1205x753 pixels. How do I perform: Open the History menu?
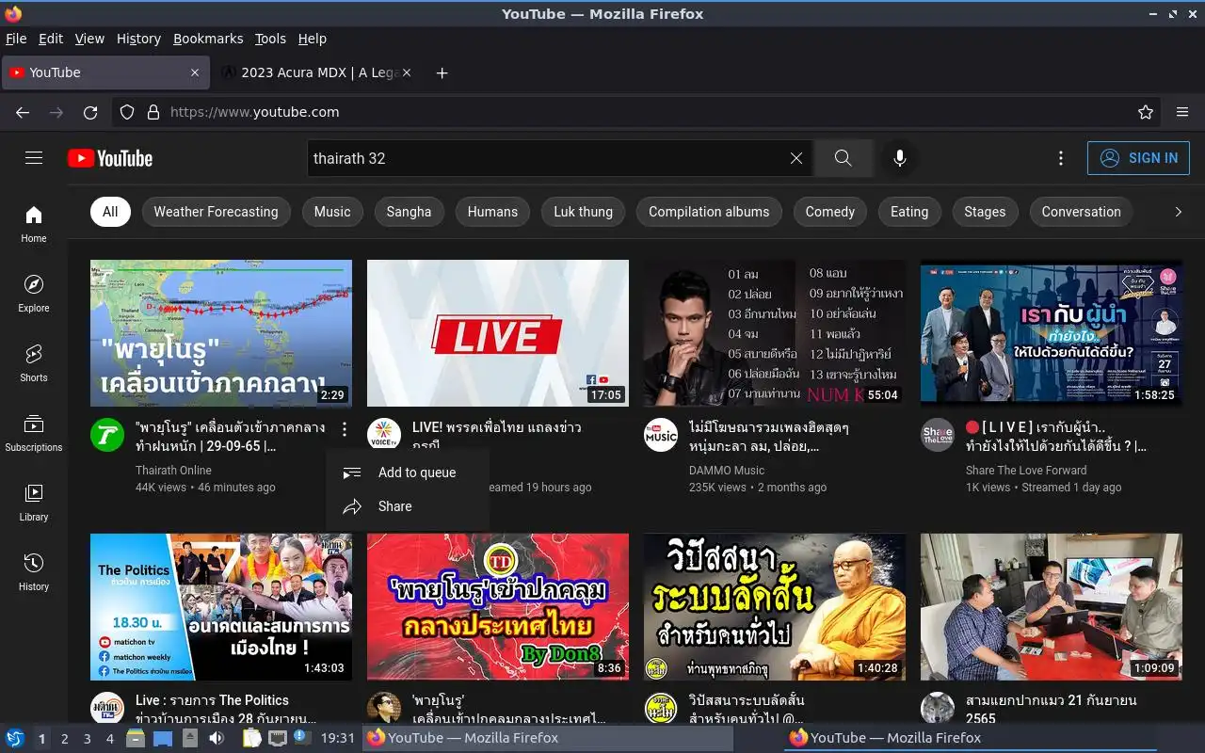coord(138,39)
